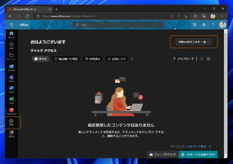The image size is (233, 164).
Task: Open My Content folder icon
Action: pyautogui.click(x=11, y=57)
